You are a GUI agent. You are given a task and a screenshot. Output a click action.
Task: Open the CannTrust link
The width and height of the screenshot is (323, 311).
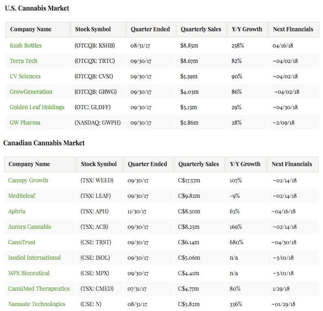(22, 242)
